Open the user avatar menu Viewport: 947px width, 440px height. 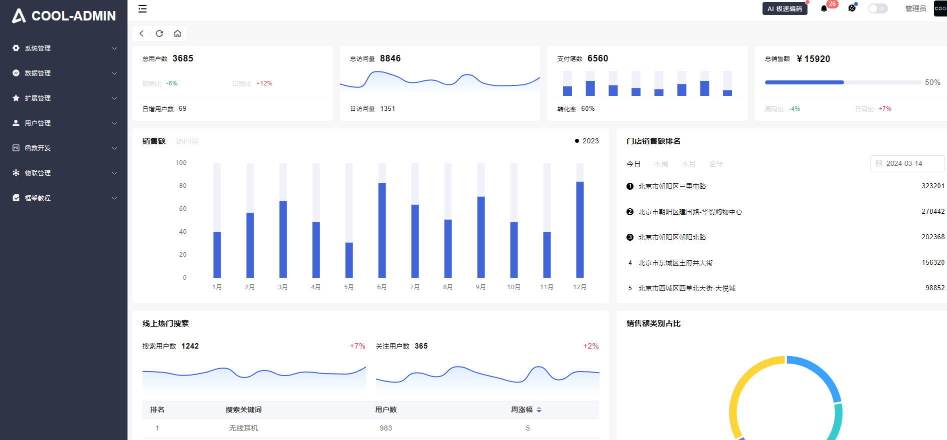[x=940, y=8]
